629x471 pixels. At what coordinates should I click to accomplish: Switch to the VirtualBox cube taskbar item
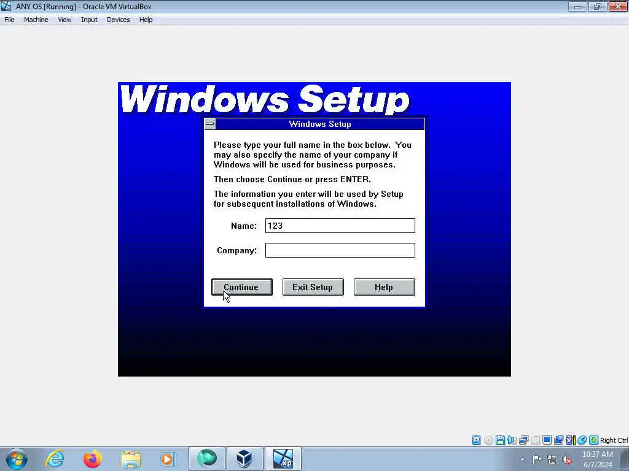click(x=244, y=459)
